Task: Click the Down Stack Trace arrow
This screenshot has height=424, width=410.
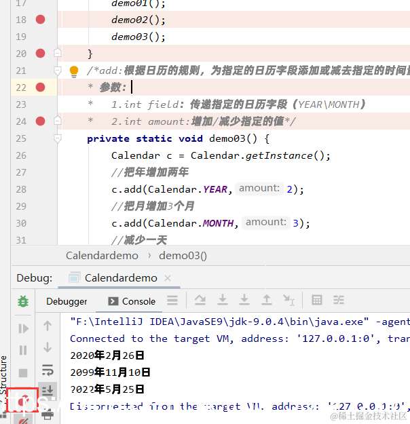Action: click(x=48, y=347)
